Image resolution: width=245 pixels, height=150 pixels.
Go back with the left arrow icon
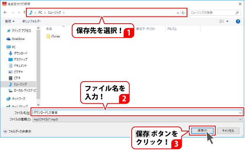(5, 13)
